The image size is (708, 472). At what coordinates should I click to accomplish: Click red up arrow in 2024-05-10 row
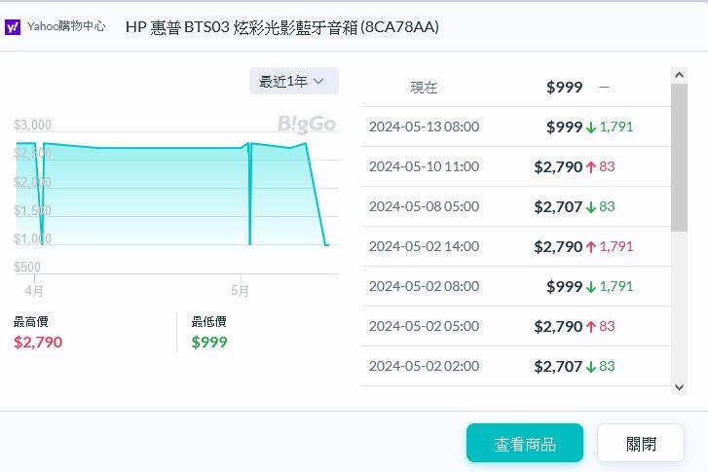pos(590,166)
